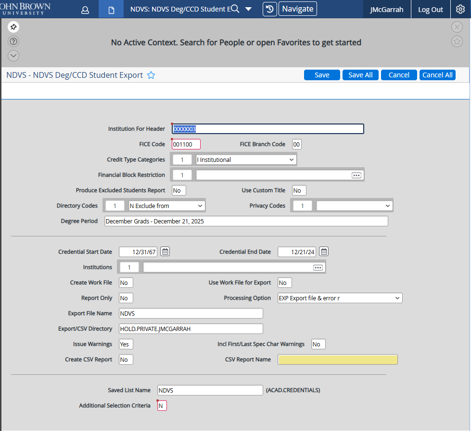Screen dimensions: 471x431
Task: Open the Institutions lookup ellipsis icon
Action: 318,267
